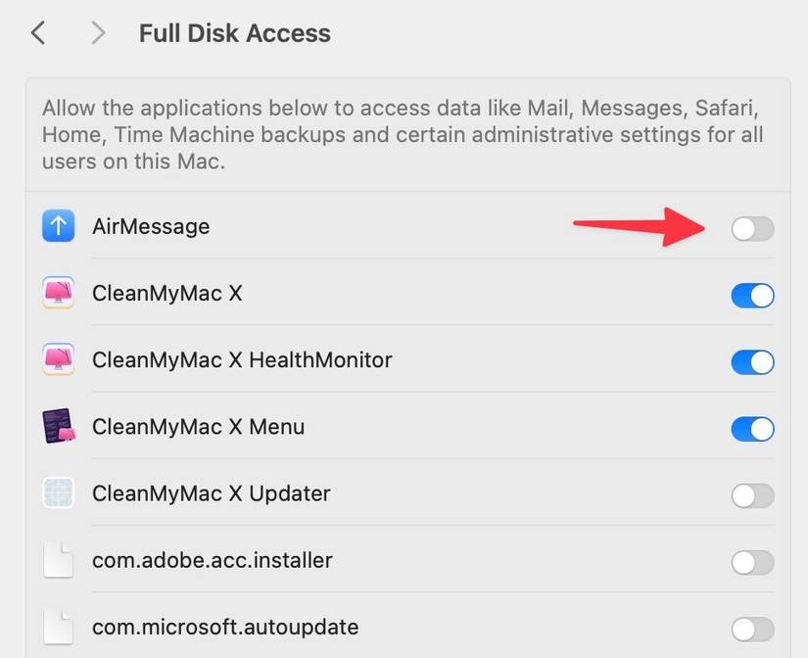Enable access for com.adobe.acc.installer
Screen dimensions: 808x658
[x=752, y=562]
